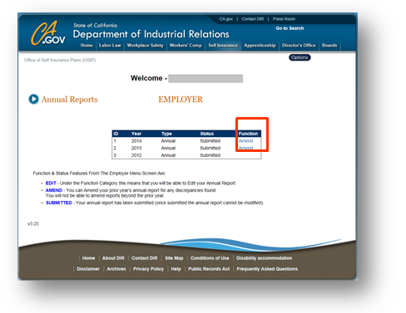
Task: Select the Workplace Safety nav item
Action: click(145, 46)
